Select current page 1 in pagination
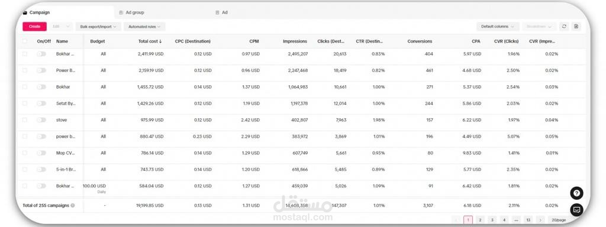Viewport: 606px width, 227px height. pyautogui.click(x=468, y=220)
